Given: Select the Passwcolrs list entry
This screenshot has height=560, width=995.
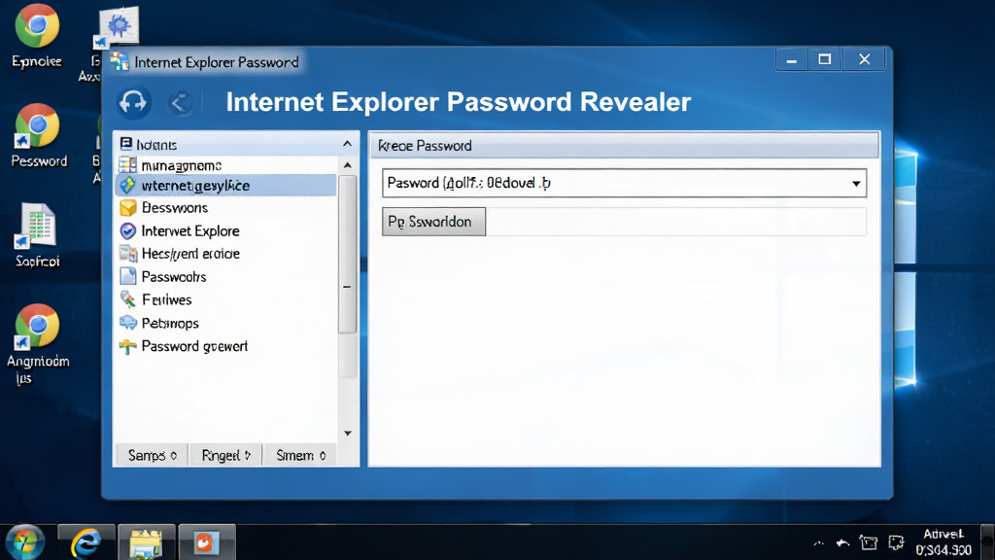Looking at the screenshot, I should (225, 277).
